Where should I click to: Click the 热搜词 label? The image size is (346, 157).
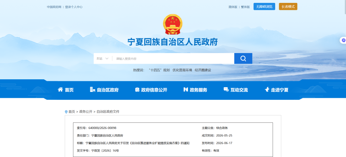[x=139, y=70]
